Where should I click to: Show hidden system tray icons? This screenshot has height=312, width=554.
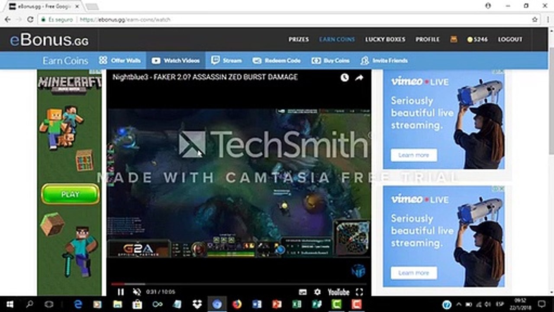pyautogui.click(x=459, y=304)
